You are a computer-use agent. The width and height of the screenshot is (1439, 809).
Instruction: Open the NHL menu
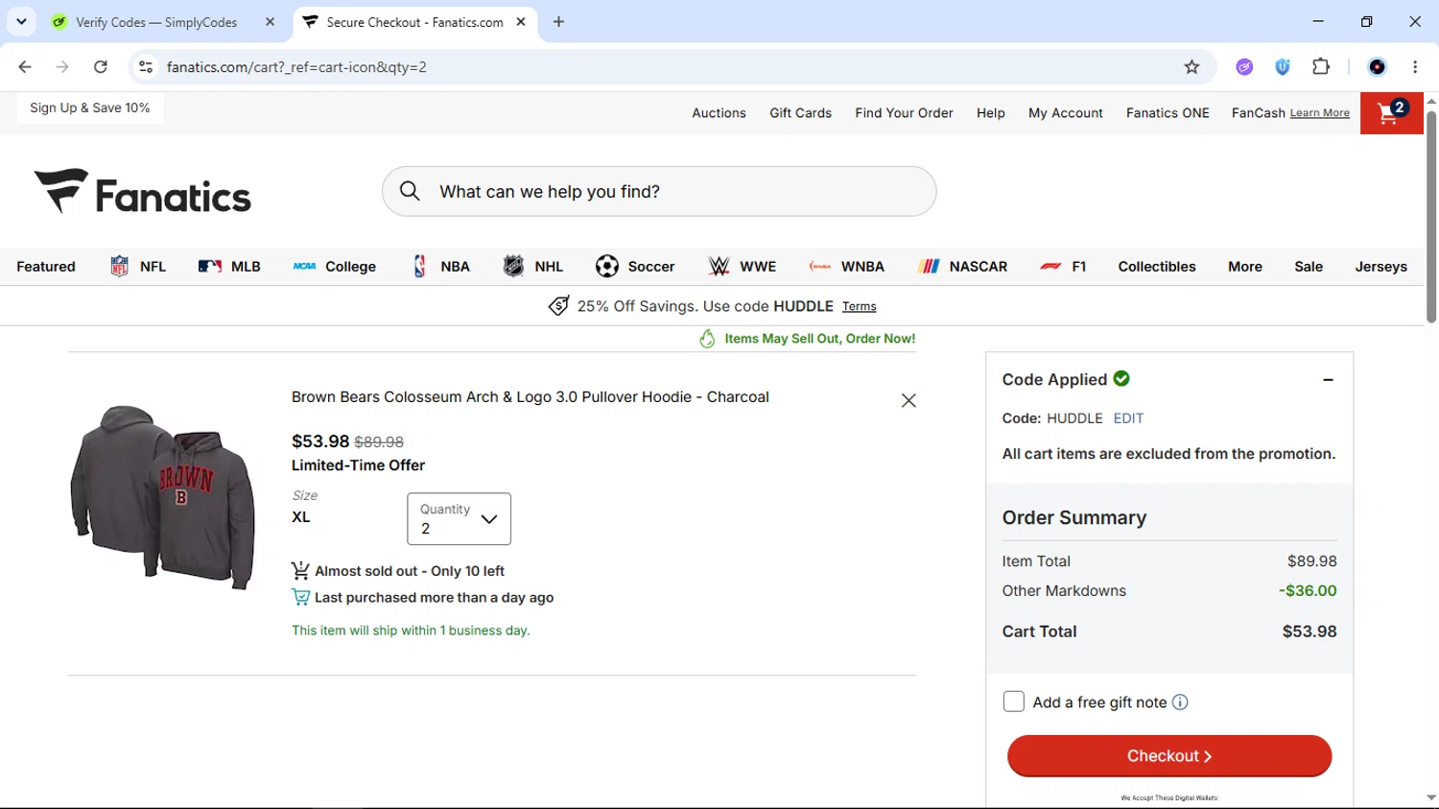pyautogui.click(x=533, y=267)
